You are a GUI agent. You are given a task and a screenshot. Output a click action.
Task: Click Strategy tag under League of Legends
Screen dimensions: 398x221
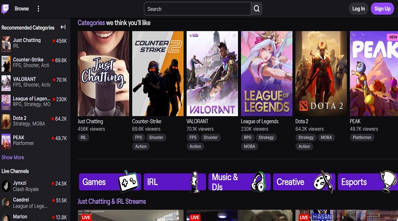266,137
